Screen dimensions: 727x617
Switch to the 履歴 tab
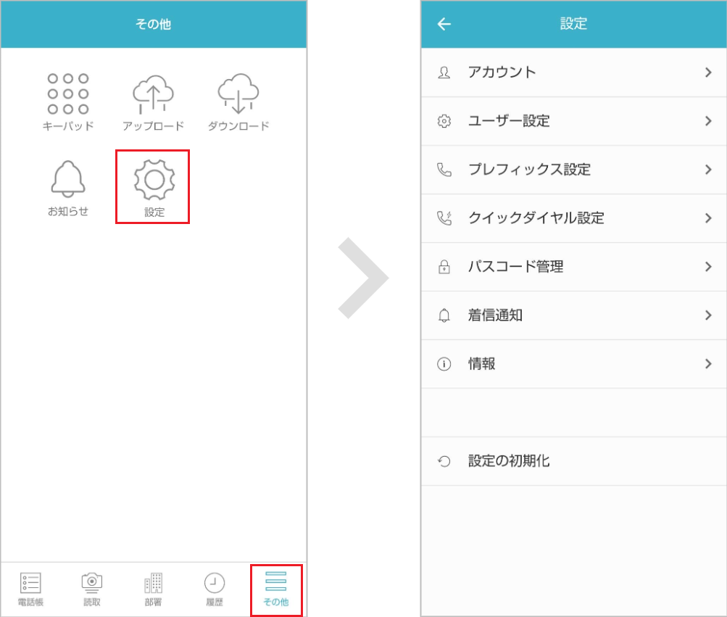tap(215, 589)
